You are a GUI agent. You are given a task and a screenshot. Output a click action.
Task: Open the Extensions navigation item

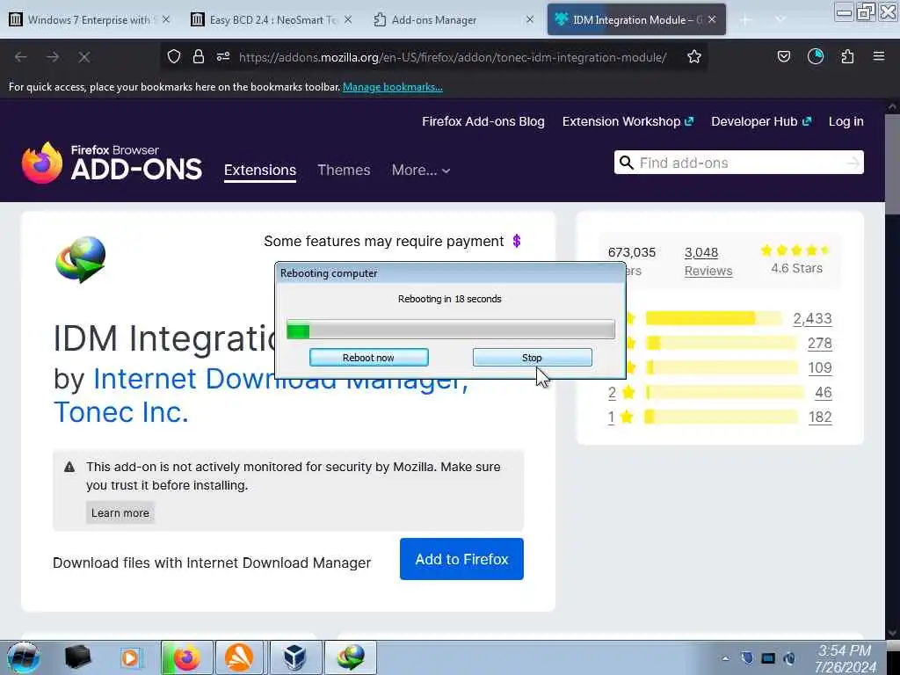tap(260, 171)
